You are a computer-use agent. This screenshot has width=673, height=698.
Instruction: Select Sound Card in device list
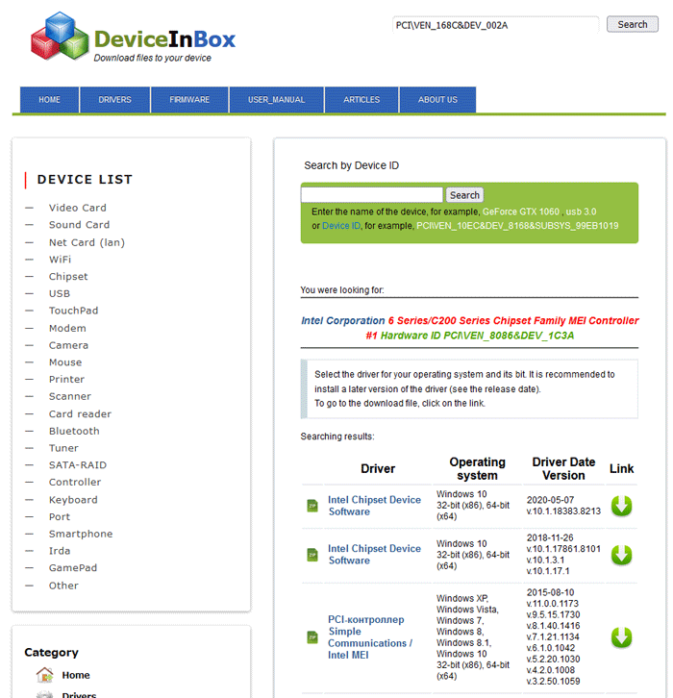(x=79, y=225)
